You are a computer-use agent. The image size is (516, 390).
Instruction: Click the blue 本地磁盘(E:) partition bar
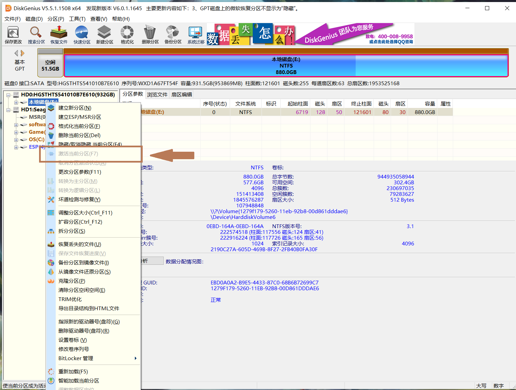(286, 66)
